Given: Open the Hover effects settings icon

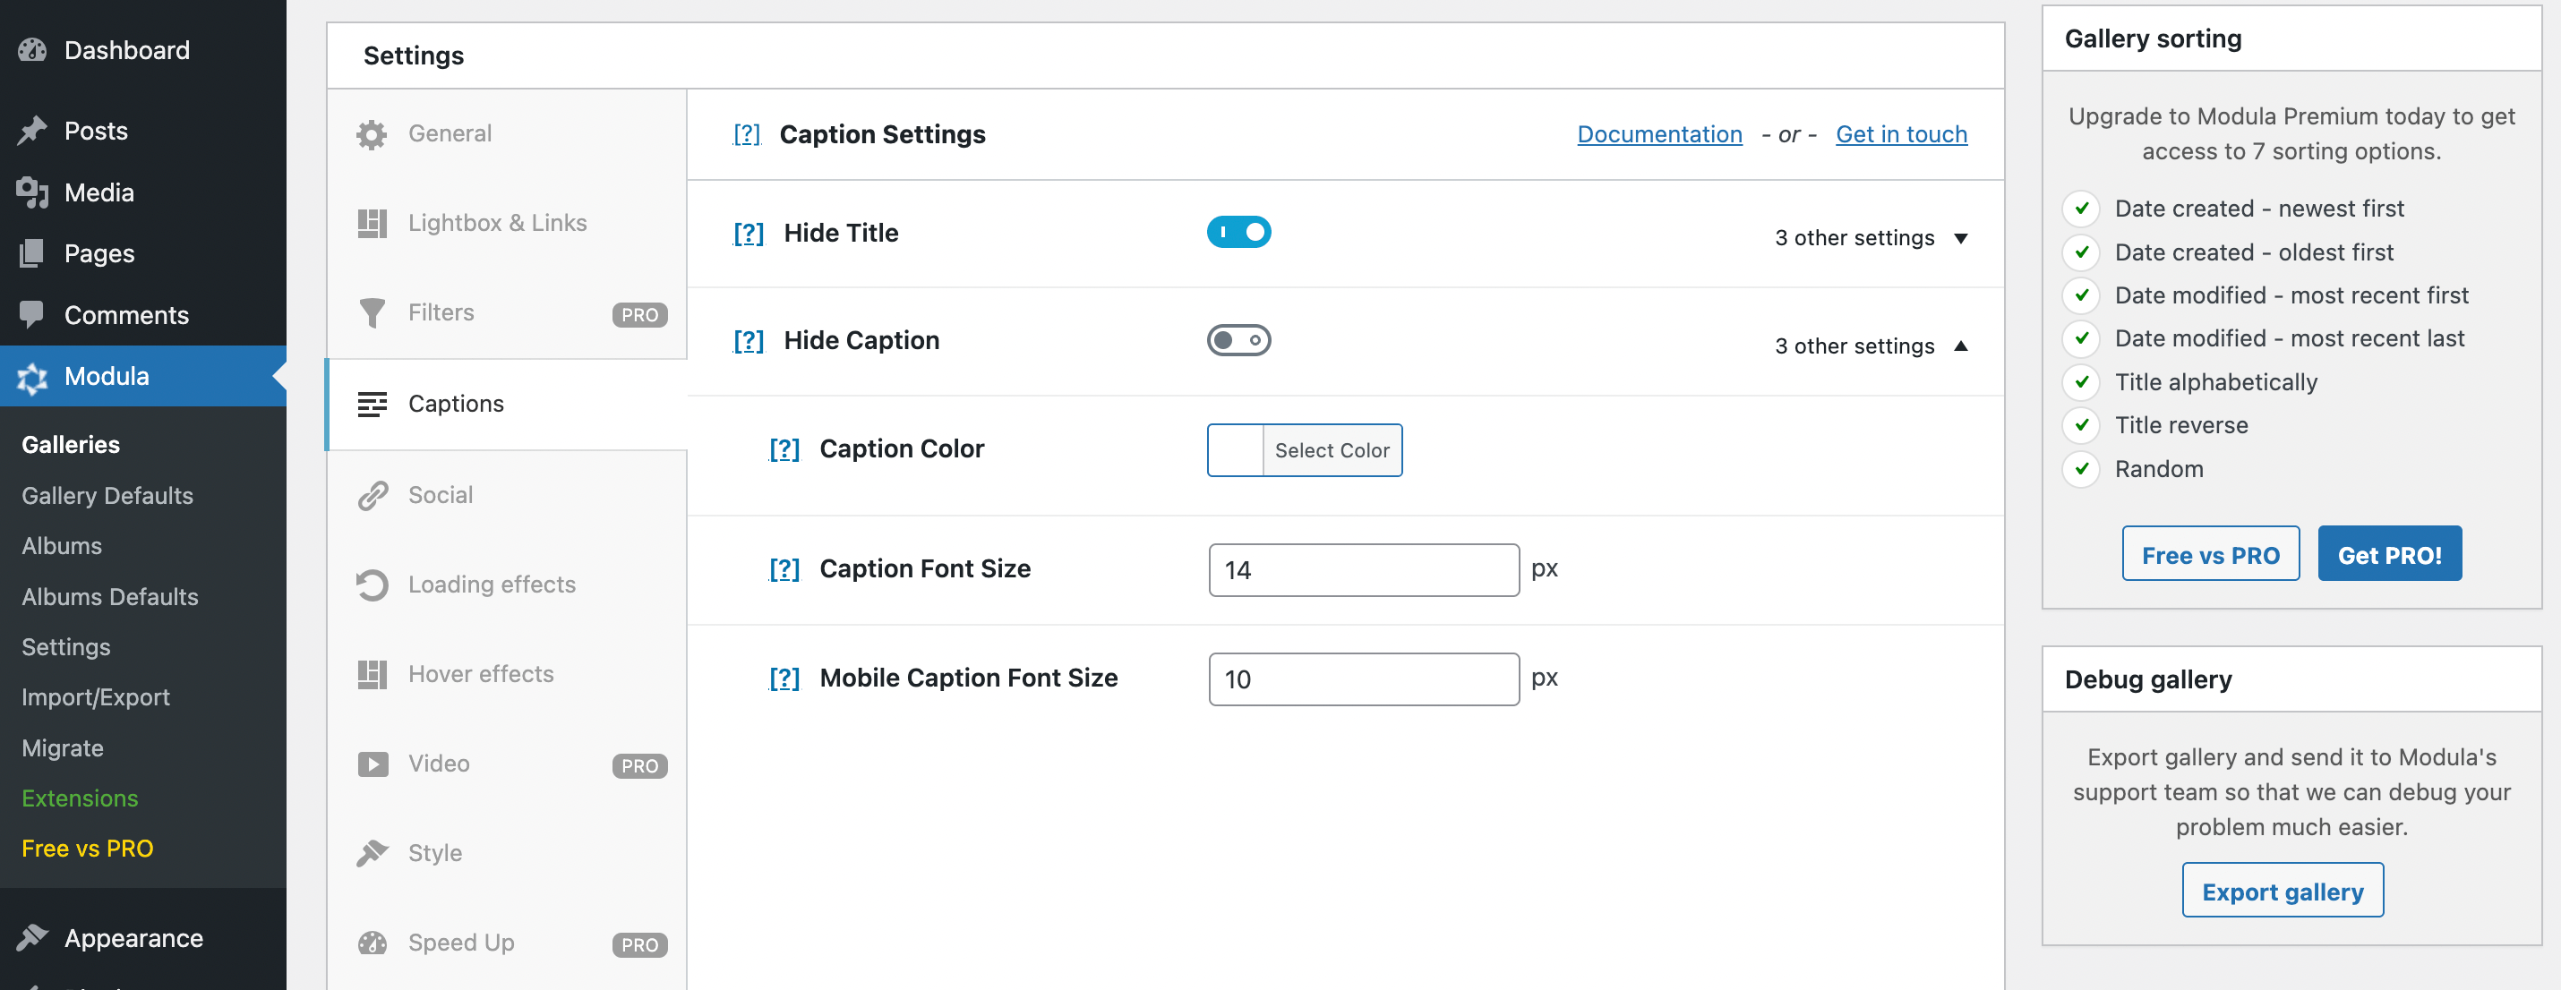Looking at the screenshot, I should (x=372, y=674).
